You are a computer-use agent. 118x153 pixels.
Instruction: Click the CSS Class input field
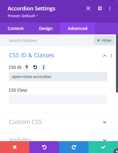58,99
